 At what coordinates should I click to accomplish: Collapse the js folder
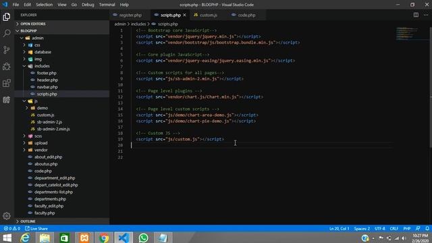click(24, 101)
